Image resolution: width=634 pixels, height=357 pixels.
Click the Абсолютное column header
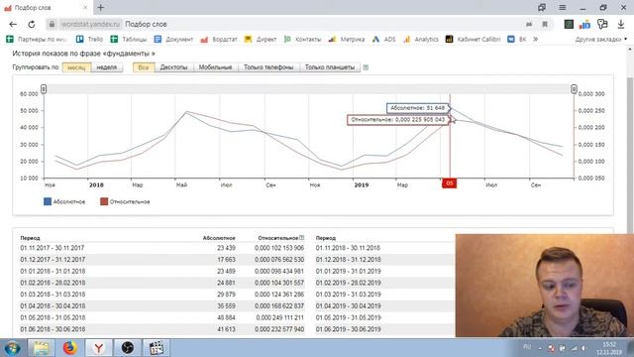point(219,238)
